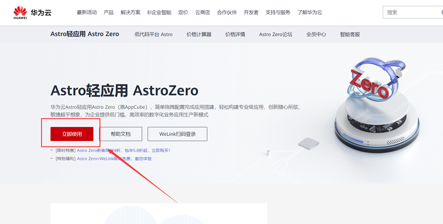Open the 开发者 menu
Image resolution: width=443 pixels, height=224 pixels.
click(x=251, y=12)
